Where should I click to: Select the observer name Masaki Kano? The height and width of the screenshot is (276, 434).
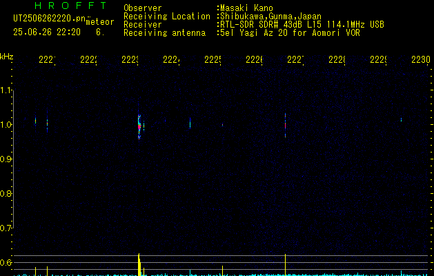pos(246,8)
